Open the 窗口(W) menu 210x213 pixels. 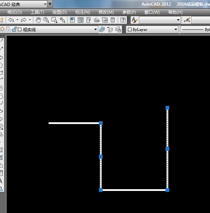tap(152, 12)
